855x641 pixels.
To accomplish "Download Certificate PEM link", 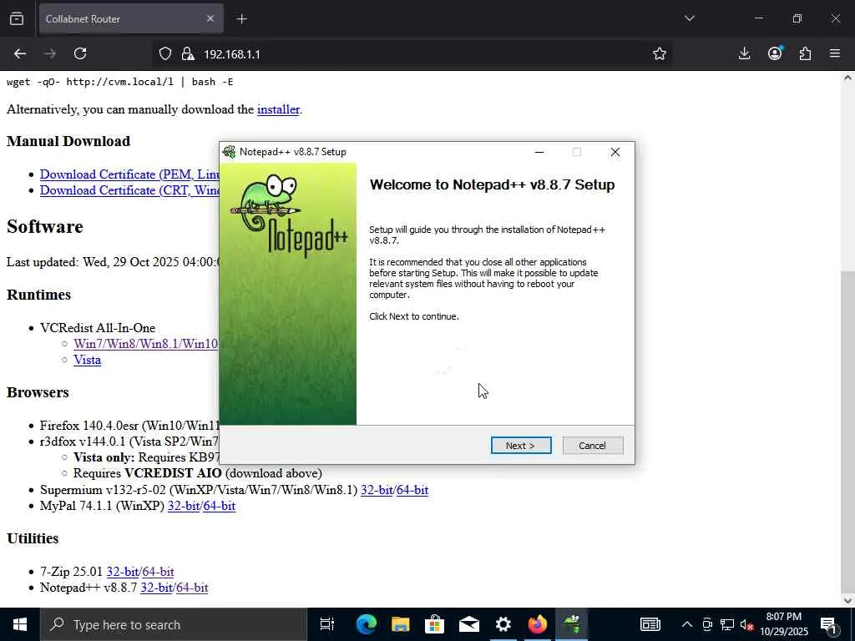I will tap(129, 174).
